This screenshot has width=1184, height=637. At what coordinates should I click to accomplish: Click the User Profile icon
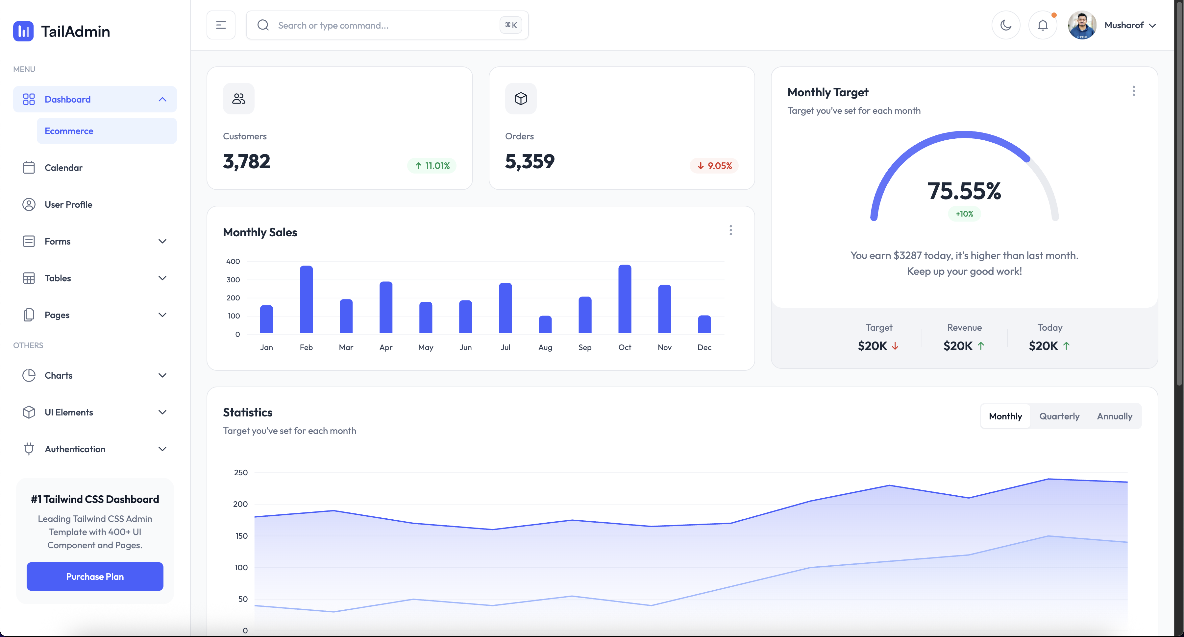(29, 204)
